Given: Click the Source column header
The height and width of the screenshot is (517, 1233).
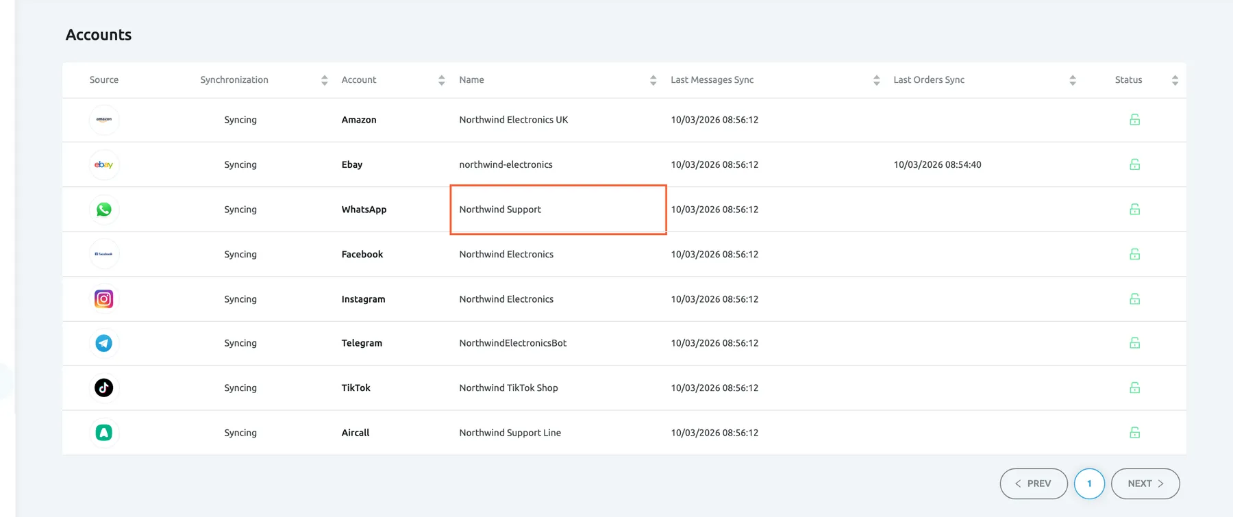Looking at the screenshot, I should (104, 80).
